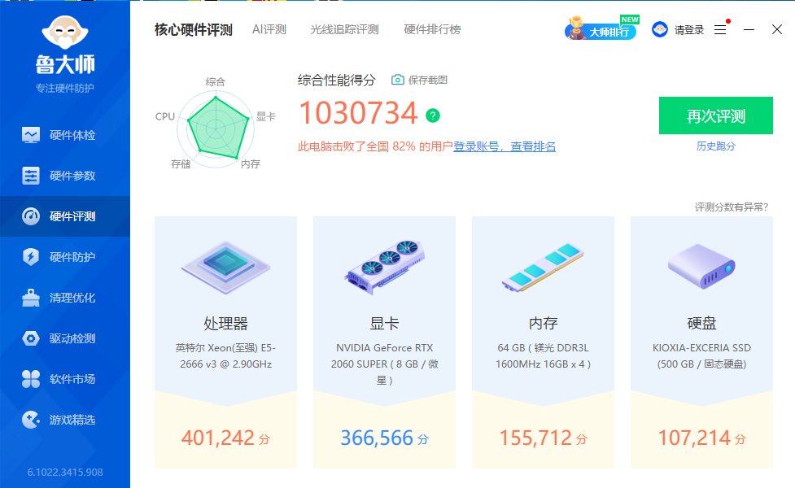Click the 游戏精选 pacman icon

[31, 420]
